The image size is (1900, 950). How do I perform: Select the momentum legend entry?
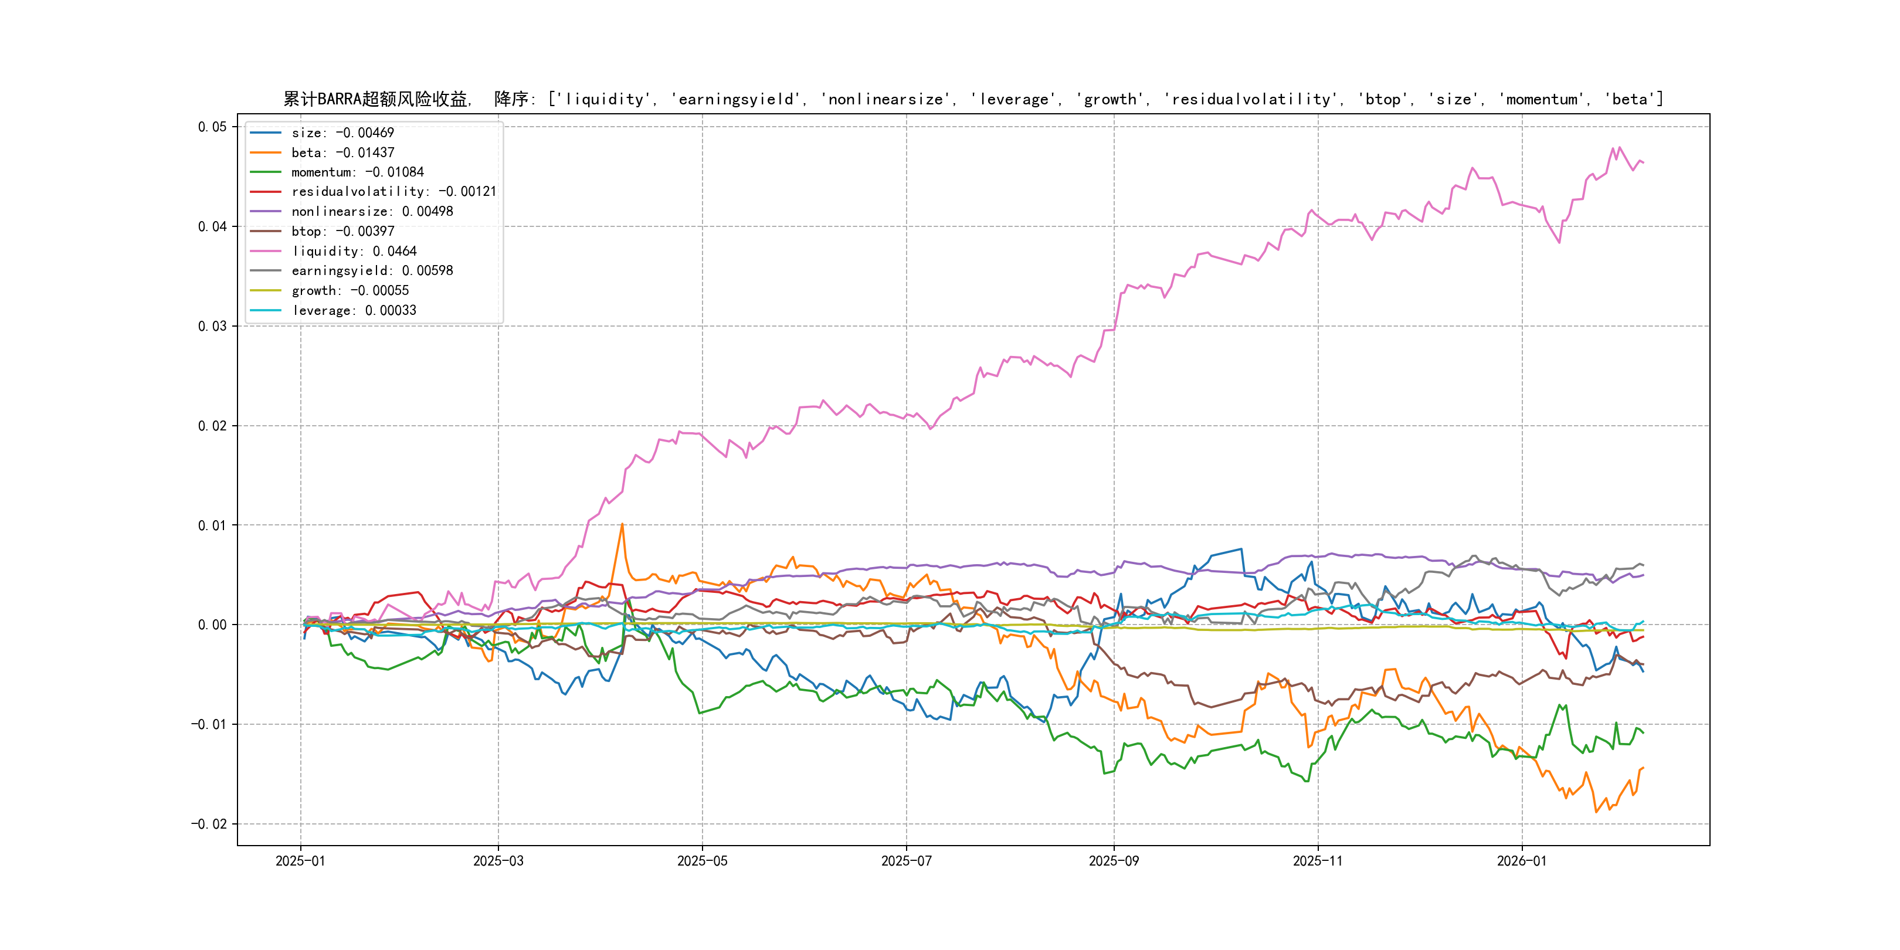pos(357,172)
